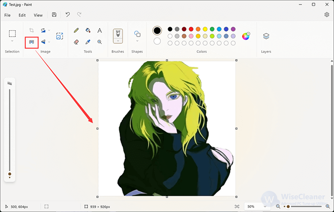This screenshot has height=212, width=334.
Task: Open the Edit colors wheel
Action: click(x=246, y=36)
